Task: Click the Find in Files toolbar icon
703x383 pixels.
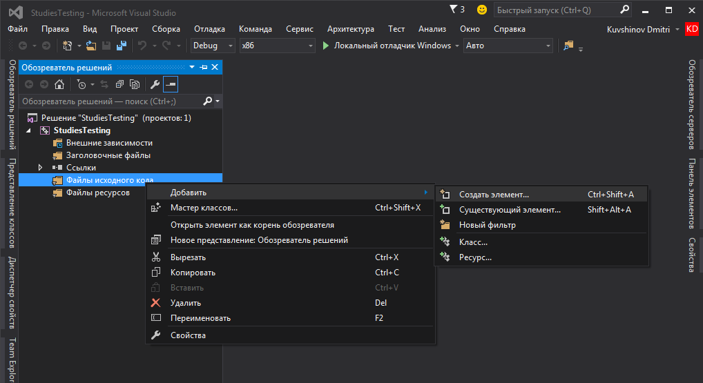Action: [568, 46]
